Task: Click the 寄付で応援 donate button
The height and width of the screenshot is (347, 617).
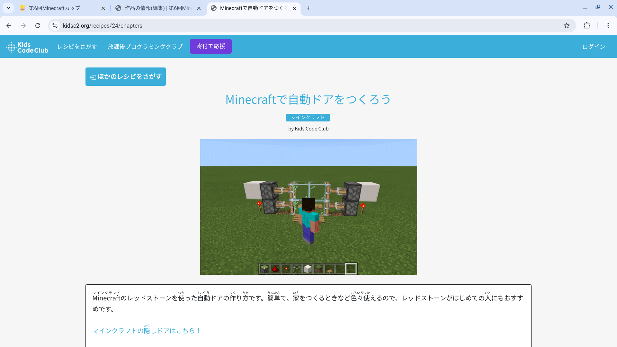Action: 211,46
